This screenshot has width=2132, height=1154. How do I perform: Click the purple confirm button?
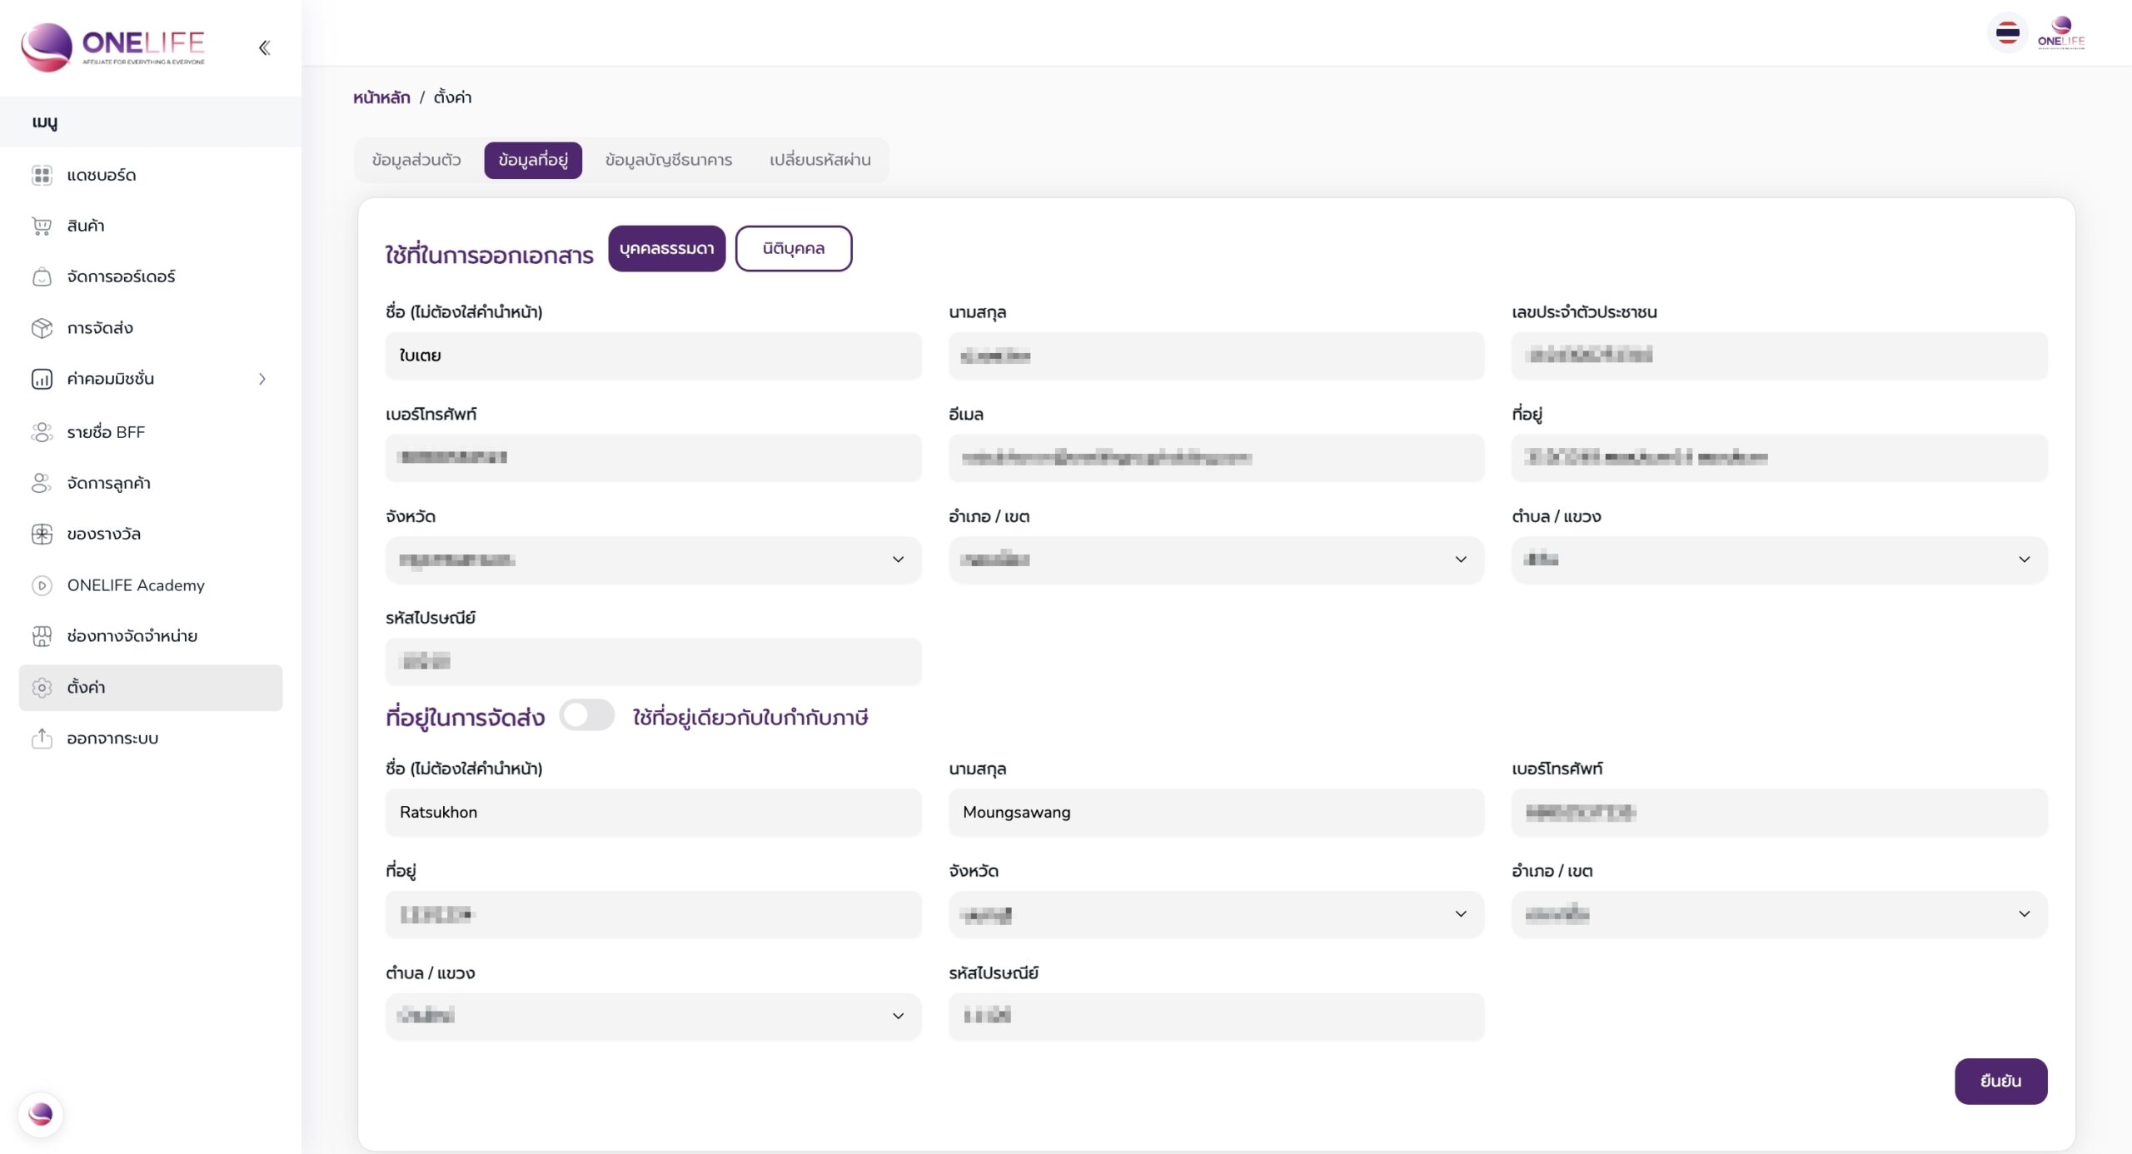2000,1081
